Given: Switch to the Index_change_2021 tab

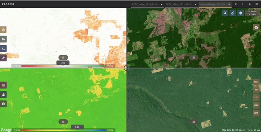Looking at the screenshot, I should coord(213,4).
